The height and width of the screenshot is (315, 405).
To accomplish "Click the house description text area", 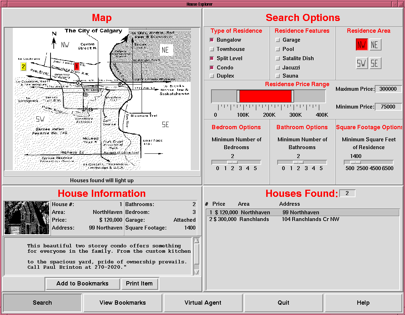I will [99, 256].
